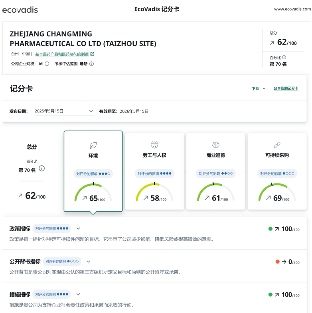
Task: Click the 商业道德 score gauge showing 61
Action: (216, 192)
